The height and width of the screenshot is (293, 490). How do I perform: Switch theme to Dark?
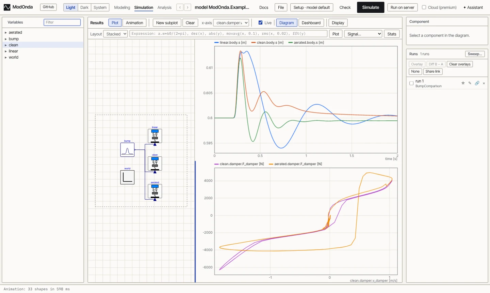(x=84, y=7)
